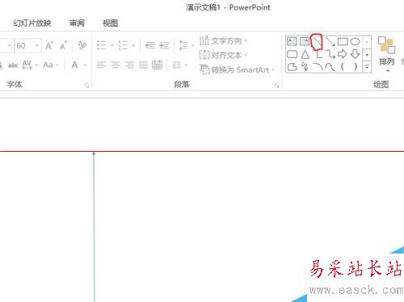Click the Decrease List Level icon
The image size is (404, 302).
pyautogui.click(x=150, y=45)
